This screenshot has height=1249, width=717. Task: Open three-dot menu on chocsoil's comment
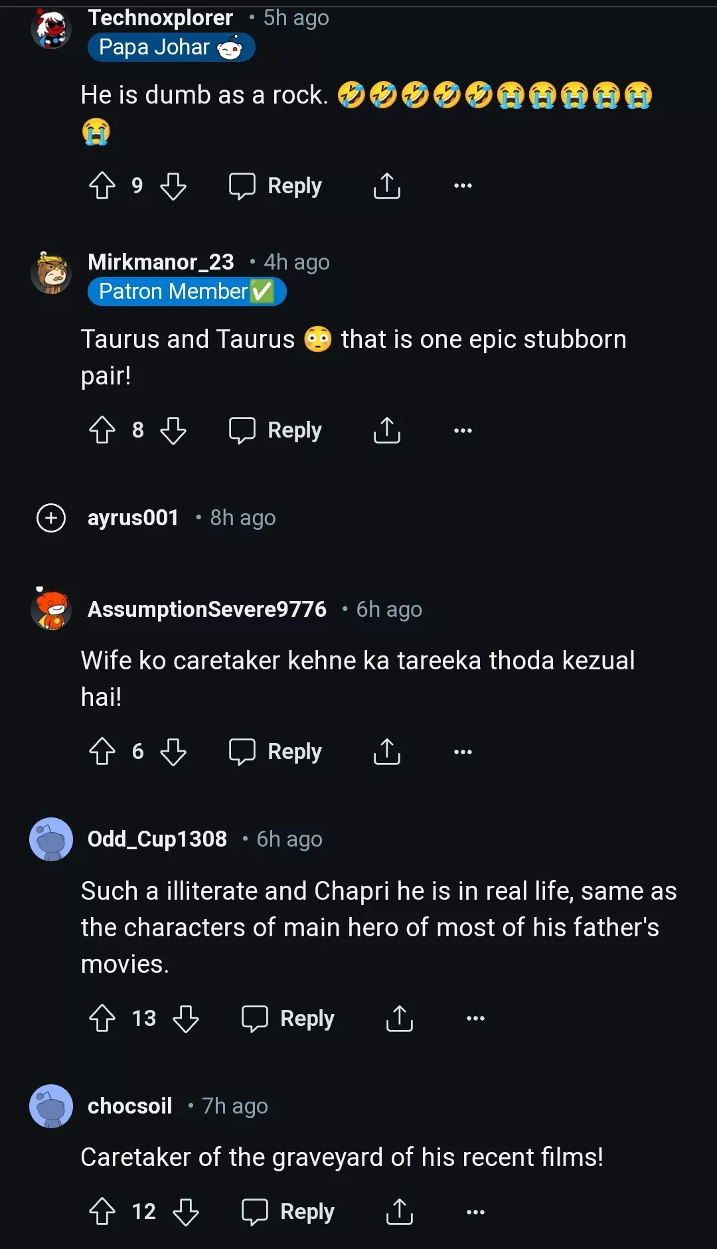[475, 1212]
